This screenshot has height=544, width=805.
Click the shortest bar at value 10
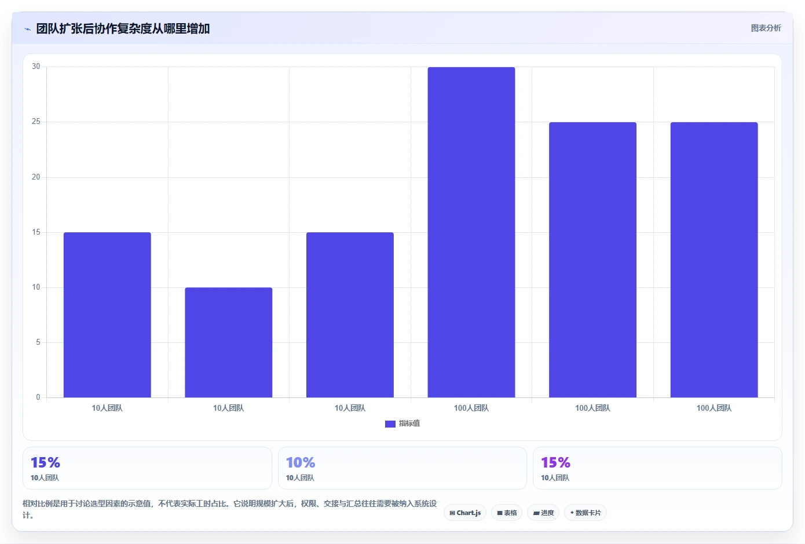coord(229,342)
